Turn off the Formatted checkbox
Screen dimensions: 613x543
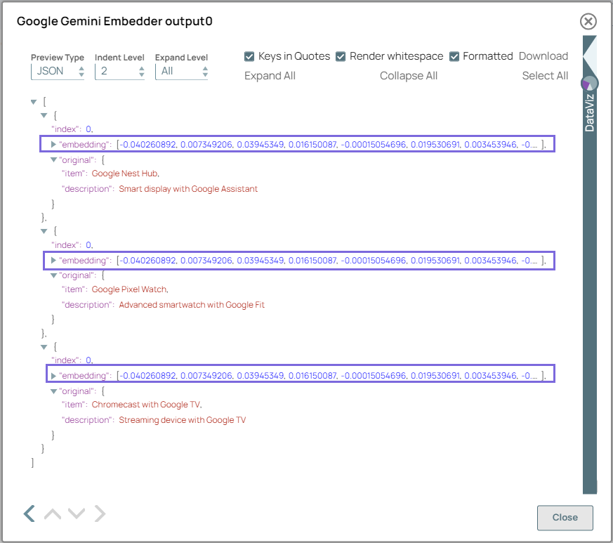coord(453,56)
